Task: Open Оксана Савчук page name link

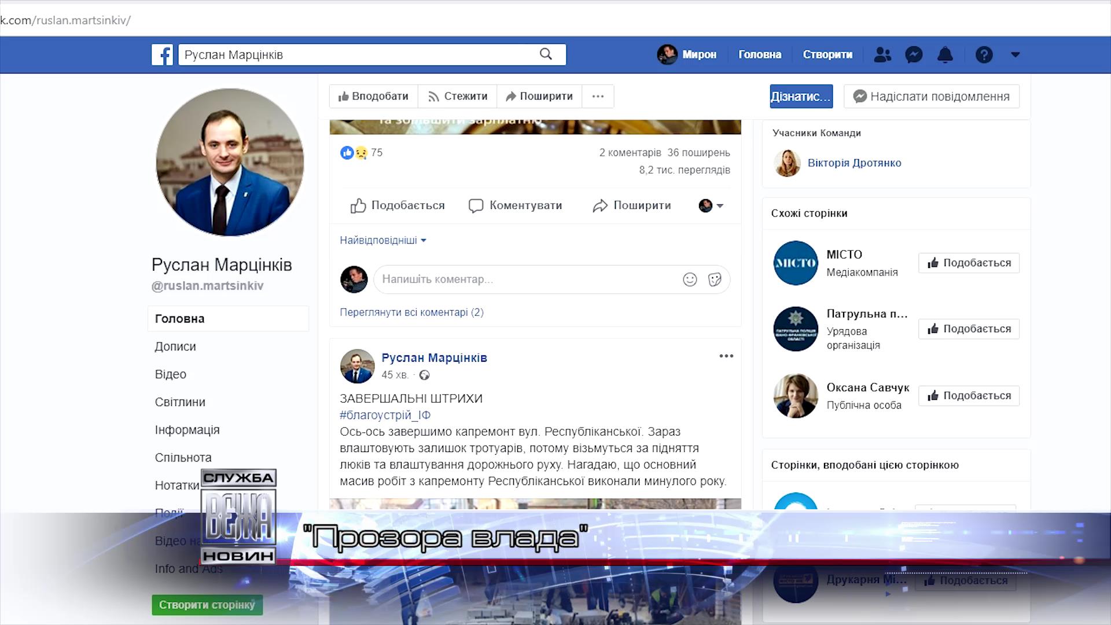Action: click(x=867, y=388)
